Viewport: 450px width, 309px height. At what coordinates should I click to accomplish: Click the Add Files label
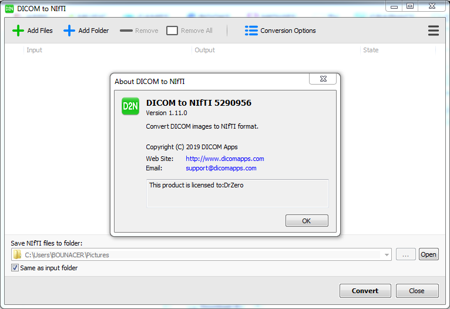[40, 31]
